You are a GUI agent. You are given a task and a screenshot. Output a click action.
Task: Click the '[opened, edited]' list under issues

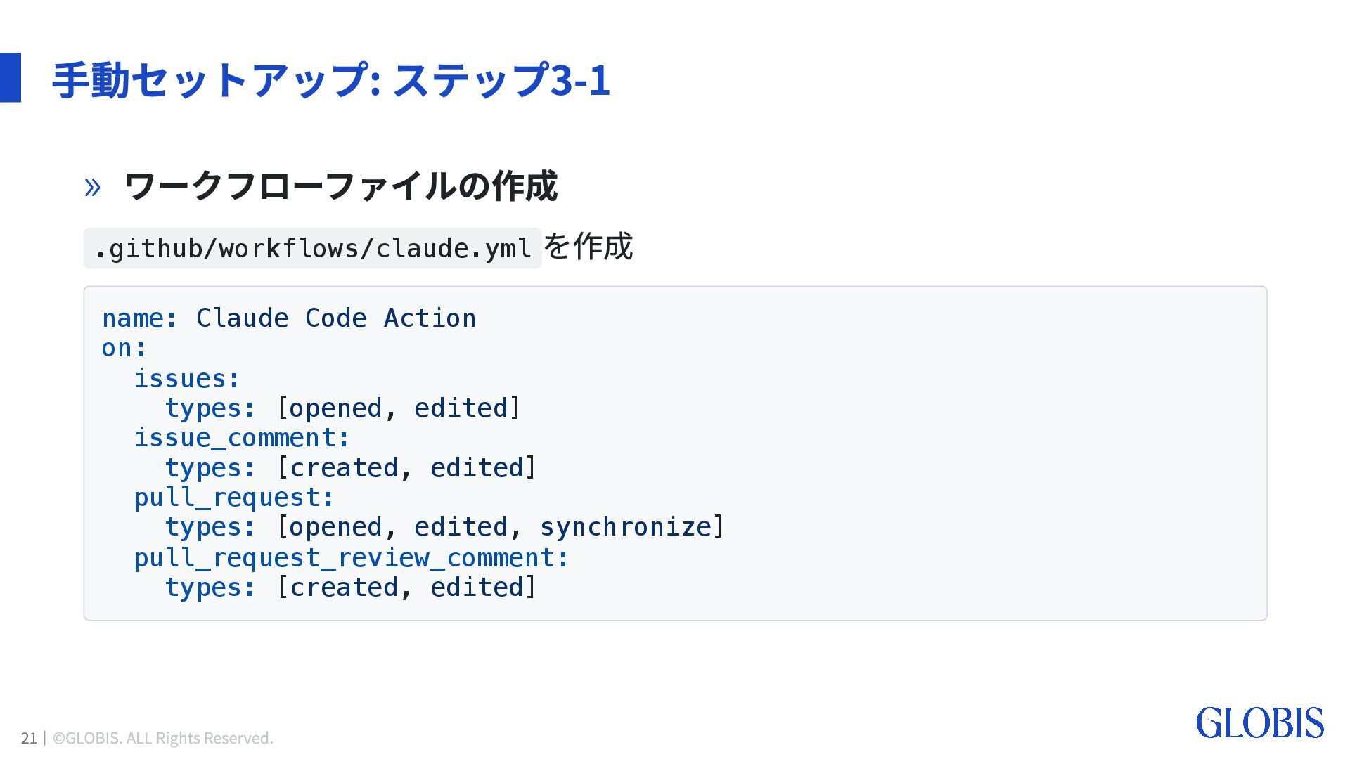pyautogui.click(x=398, y=408)
